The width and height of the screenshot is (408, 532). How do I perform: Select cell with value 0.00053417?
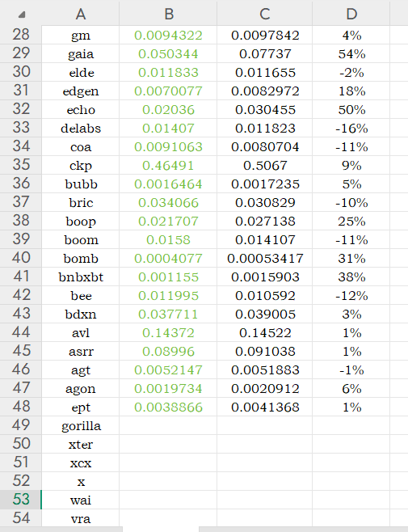264,258
